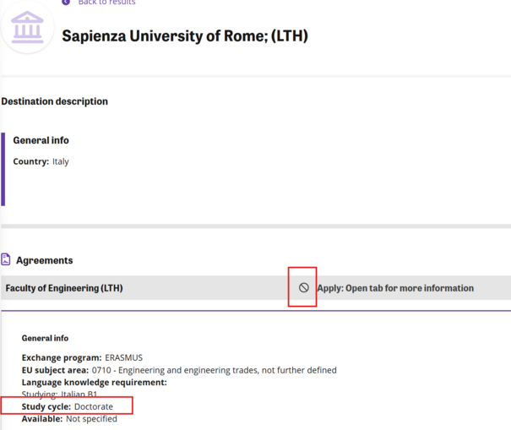Click Apply: Open tab for more information
Viewport: 511px width, 430px height.
tap(394, 288)
